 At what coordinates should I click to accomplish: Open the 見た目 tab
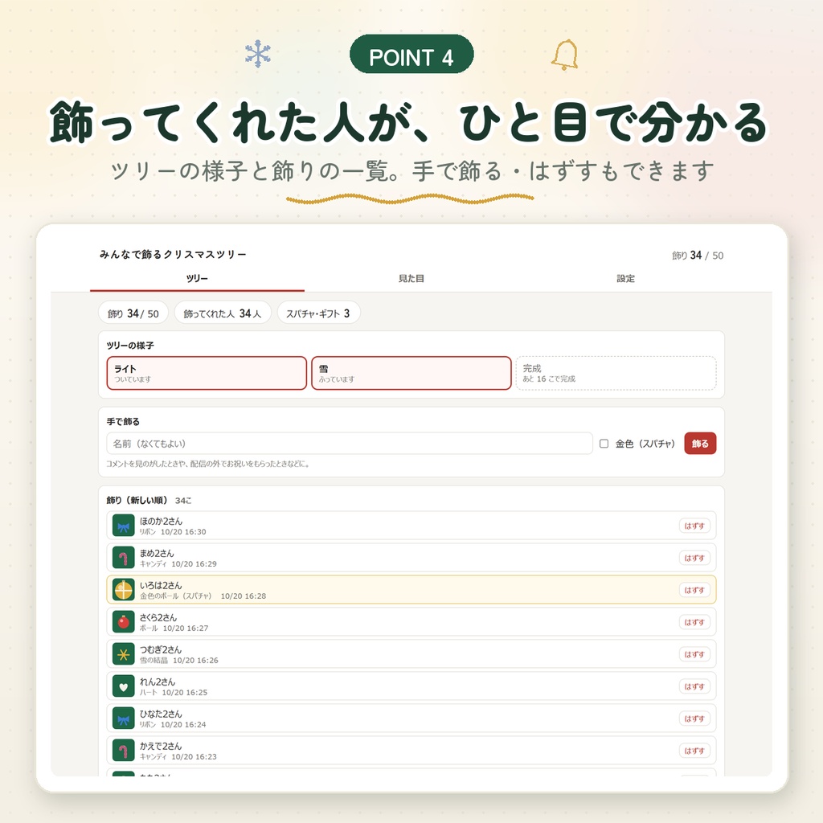click(411, 279)
